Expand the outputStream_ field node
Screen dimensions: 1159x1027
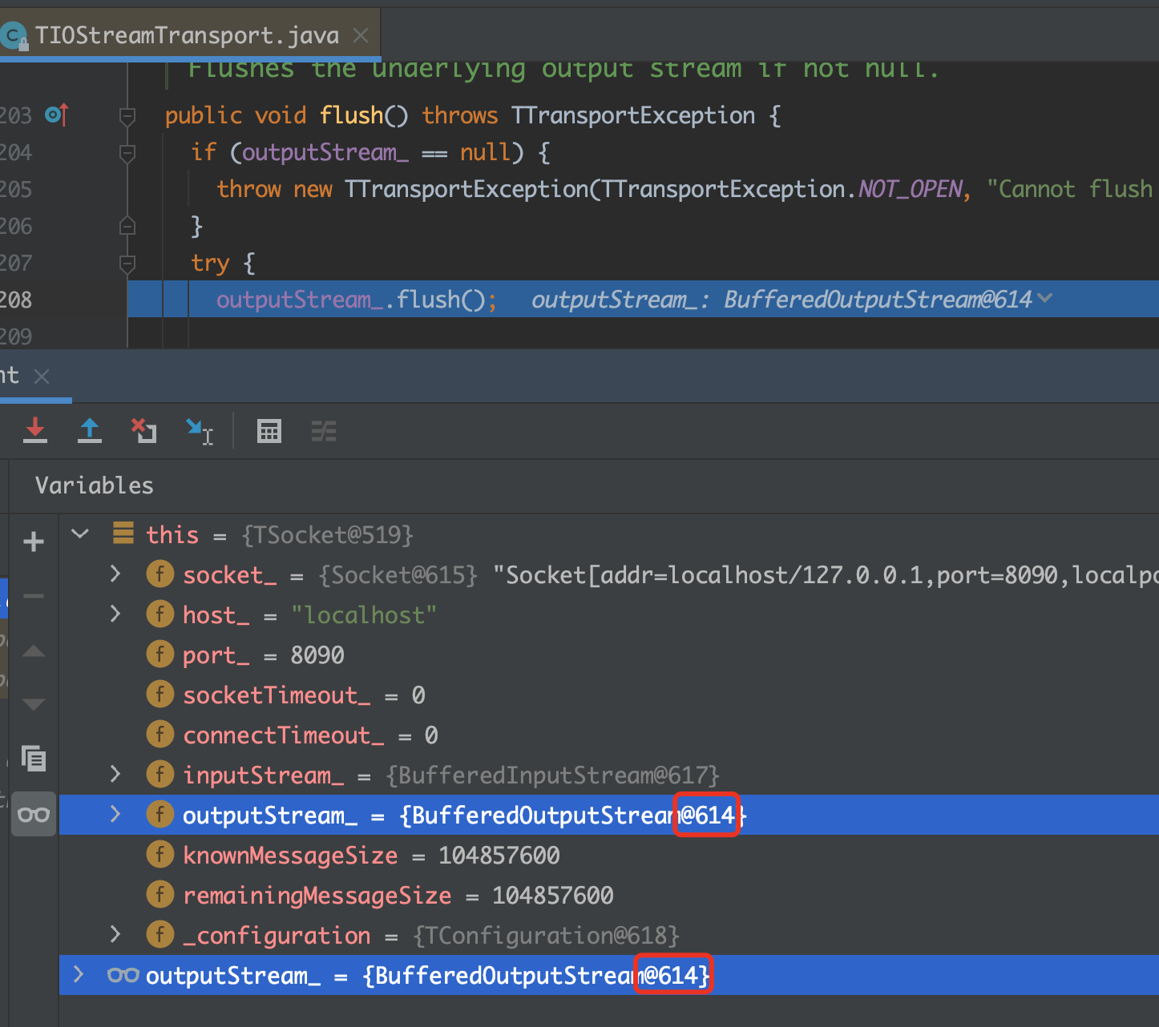point(115,814)
